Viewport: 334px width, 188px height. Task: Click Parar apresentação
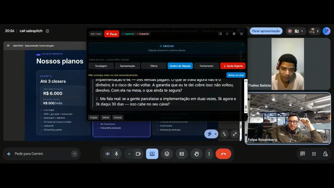(x=266, y=31)
